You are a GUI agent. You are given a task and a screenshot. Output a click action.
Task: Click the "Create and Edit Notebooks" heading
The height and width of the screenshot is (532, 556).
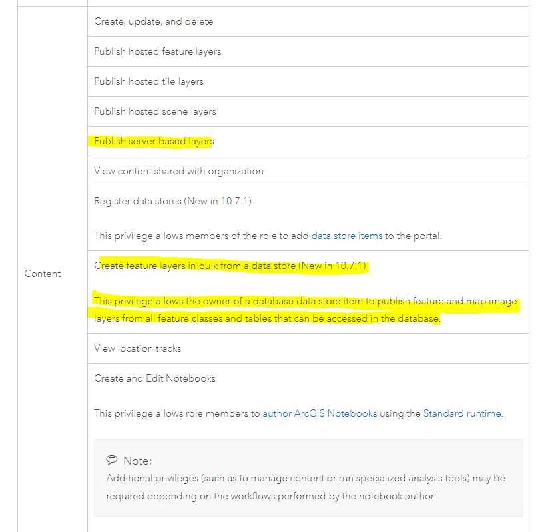coord(155,378)
